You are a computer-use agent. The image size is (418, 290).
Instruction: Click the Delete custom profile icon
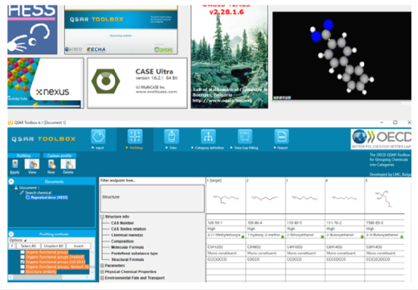68,164
